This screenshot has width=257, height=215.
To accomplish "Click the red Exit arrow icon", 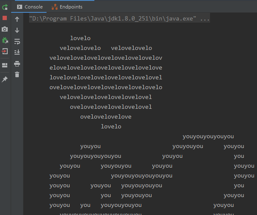I will pyautogui.click(x=5, y=51).
